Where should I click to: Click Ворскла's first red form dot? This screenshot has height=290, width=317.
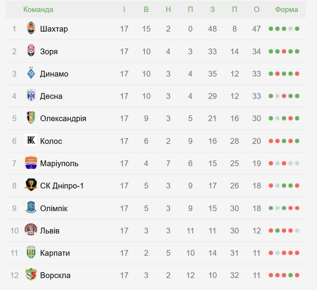click(271, 275)
